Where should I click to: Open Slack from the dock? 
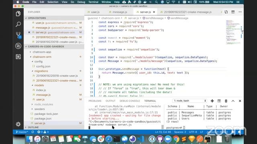[x=101, y=139]
